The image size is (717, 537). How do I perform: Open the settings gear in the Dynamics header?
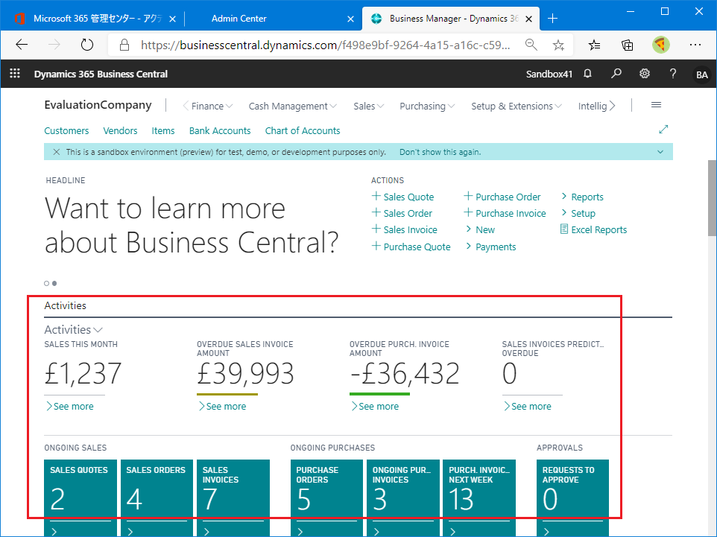coord(644,74)
